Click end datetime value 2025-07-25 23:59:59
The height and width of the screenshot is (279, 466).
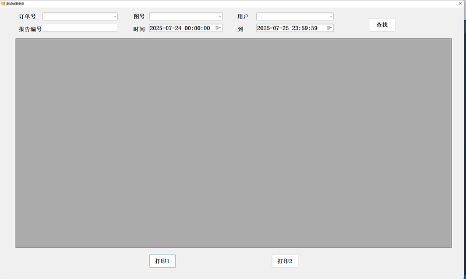[x=287, y=28]
